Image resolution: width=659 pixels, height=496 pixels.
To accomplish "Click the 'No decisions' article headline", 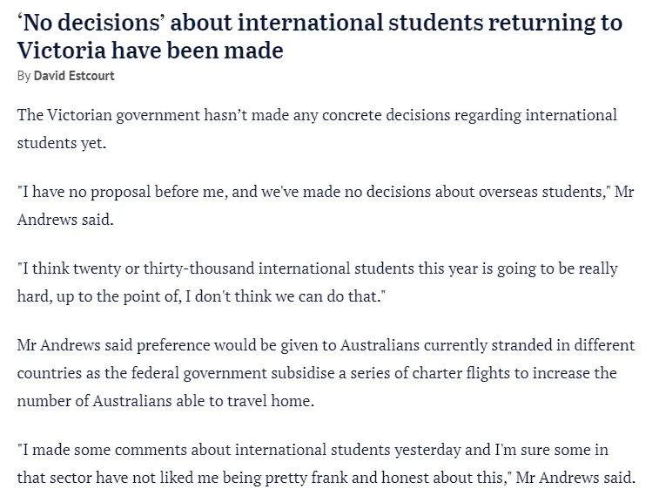I will pos(319,37).
